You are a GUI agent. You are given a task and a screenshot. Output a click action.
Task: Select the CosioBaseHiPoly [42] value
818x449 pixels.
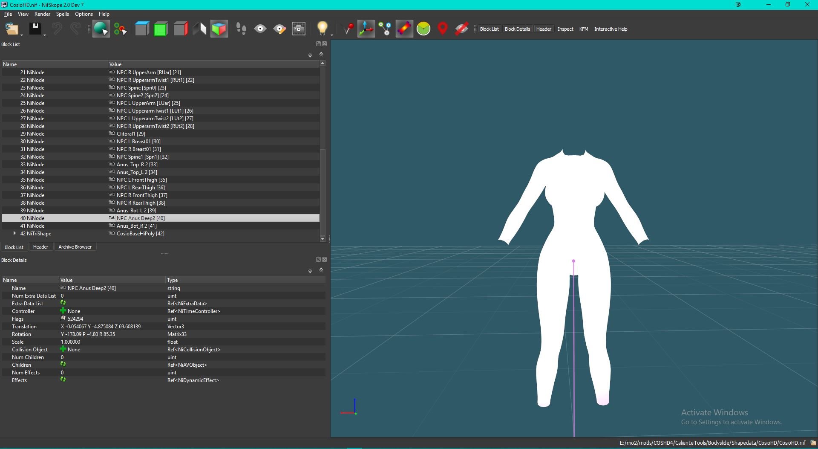click(140, 233)
